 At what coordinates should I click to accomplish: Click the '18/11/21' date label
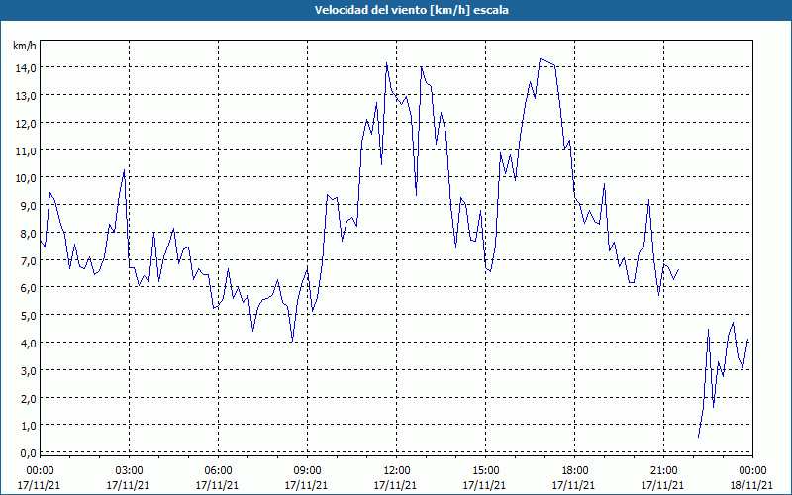point(751,485)
